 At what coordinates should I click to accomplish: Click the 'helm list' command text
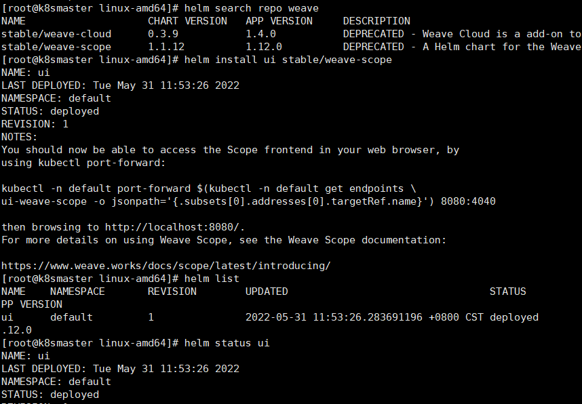[212, 279]
